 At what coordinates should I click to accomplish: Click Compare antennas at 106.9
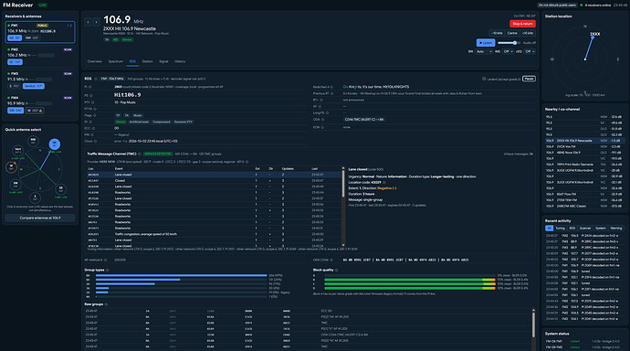(40, 218)
